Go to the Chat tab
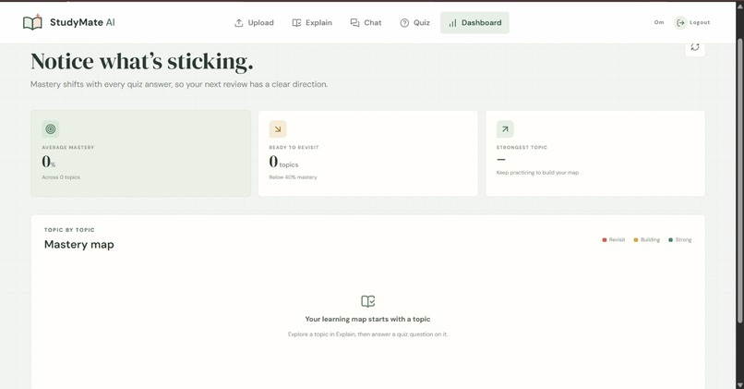744x389 pixels. point(366,23)
